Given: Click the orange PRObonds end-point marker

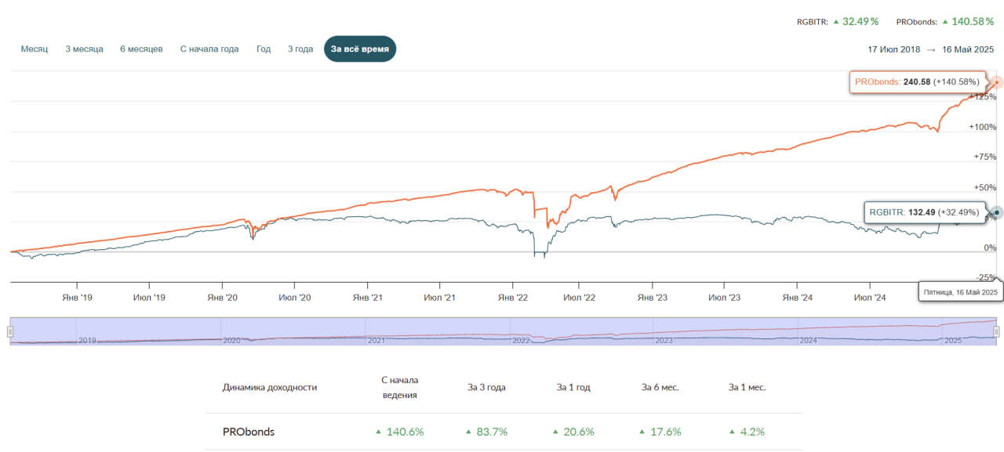Looking at the screenshot, I should [x=996, y=82].
